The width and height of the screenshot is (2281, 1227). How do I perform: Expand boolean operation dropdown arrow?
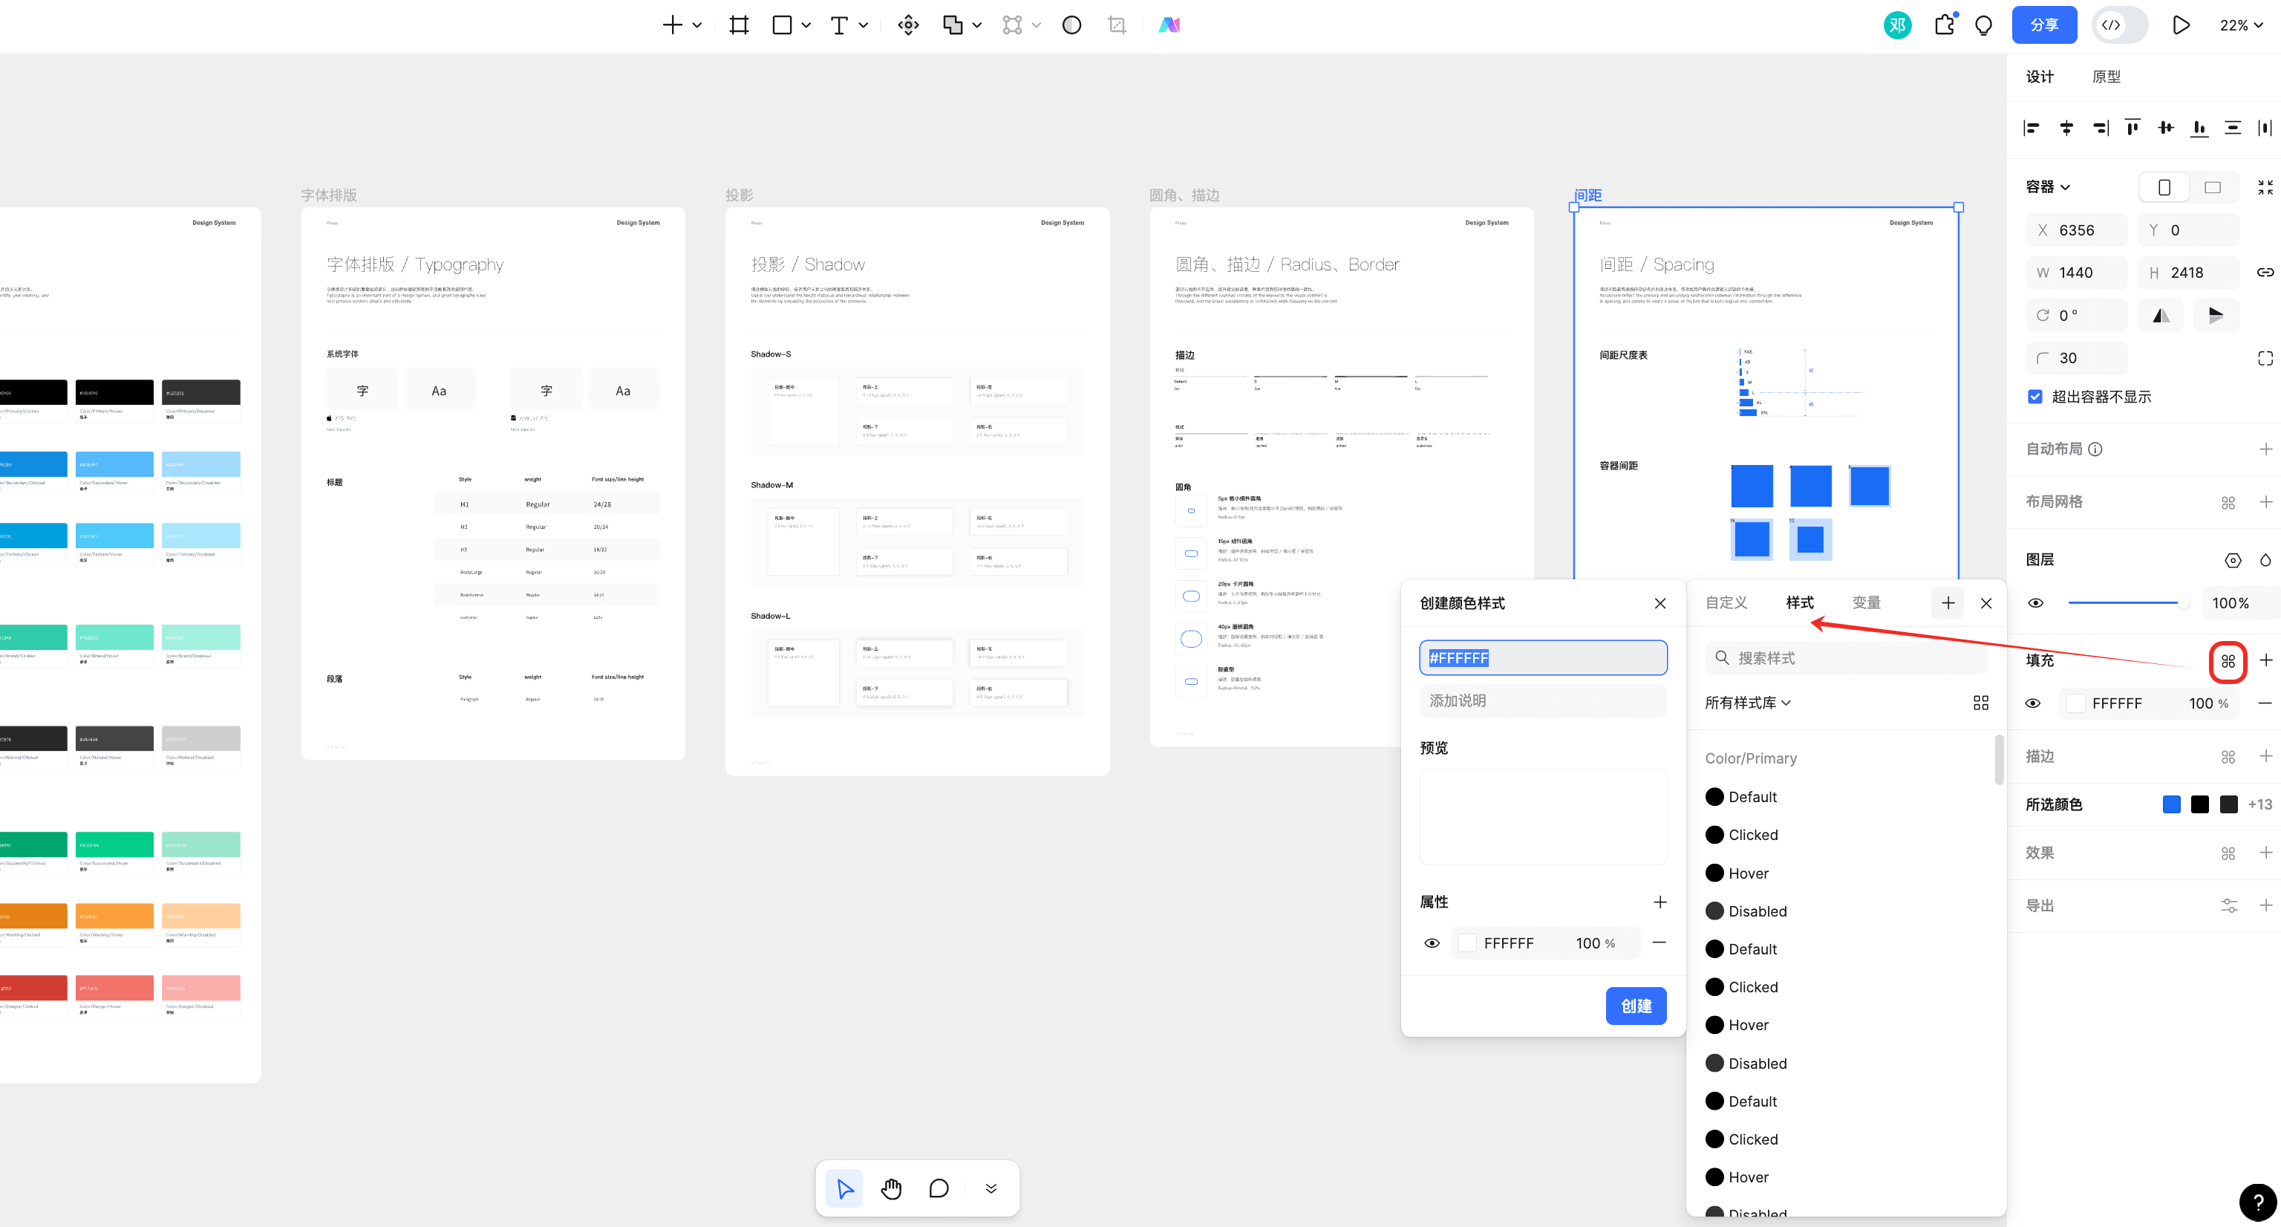pyautogui.click(x=976, y=25)
